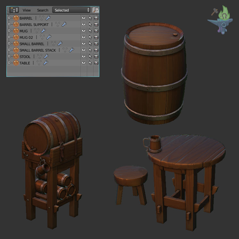
Task: Toggle visibility of the MUG object
Action: tap(84, 31)
